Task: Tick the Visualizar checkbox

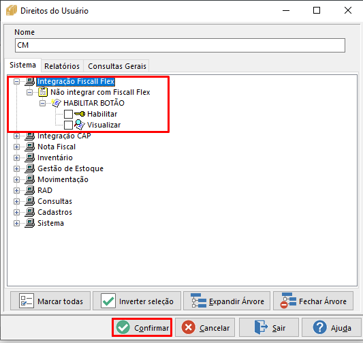Action: [68, 125]
